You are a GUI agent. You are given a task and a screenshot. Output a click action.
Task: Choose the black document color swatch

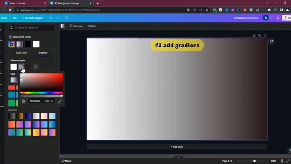point(28,44)
